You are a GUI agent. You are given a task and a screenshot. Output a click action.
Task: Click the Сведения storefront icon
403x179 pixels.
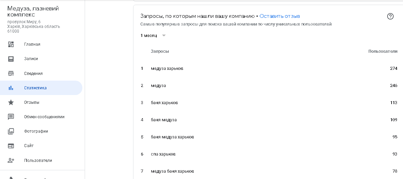[x=11, y=74]
